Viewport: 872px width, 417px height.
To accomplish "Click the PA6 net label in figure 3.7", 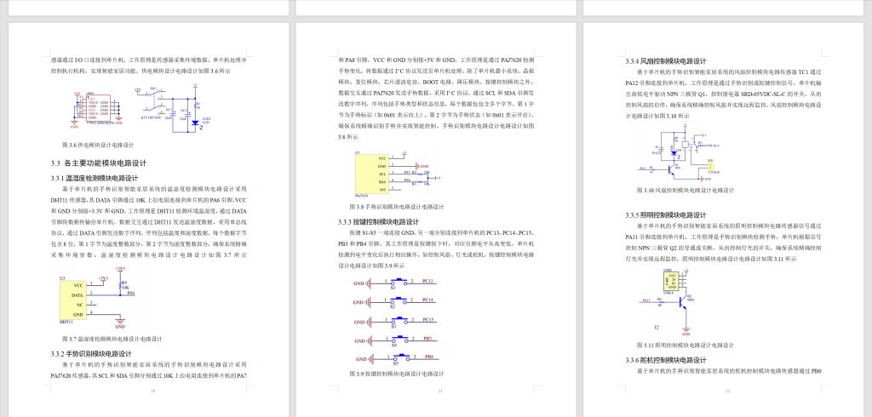I will [x=130, y=293].
